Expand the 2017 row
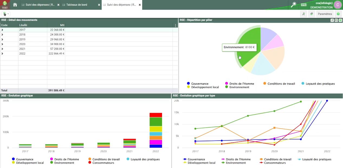The height and width of the screenshot is (168, 343). click(2, 30)
